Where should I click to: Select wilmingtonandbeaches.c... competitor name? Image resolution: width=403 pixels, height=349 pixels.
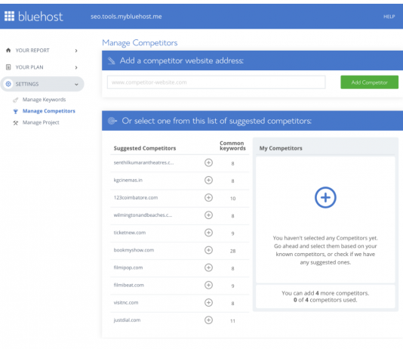[143, 215]
